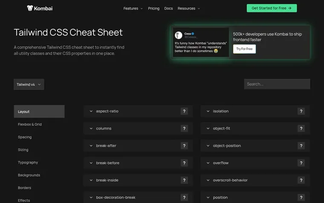The height and width of the screenshot is (203, 324).
Task: Select the Effects category
Action: click(x=24, y=200)
